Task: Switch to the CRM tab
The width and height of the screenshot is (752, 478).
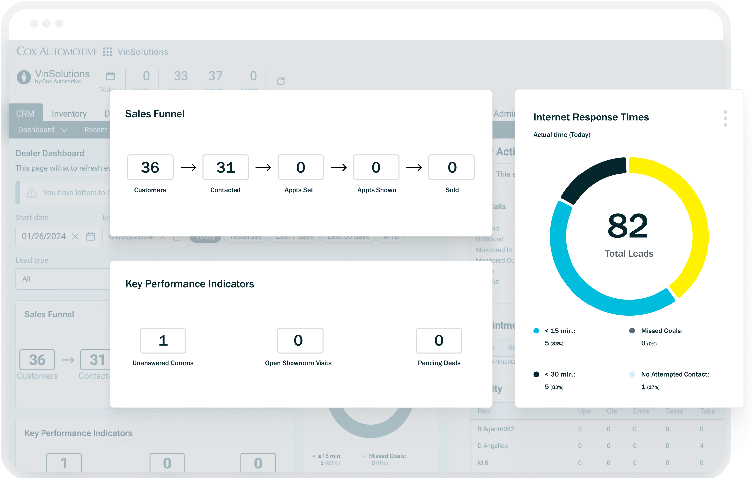Action: [25, 114]
